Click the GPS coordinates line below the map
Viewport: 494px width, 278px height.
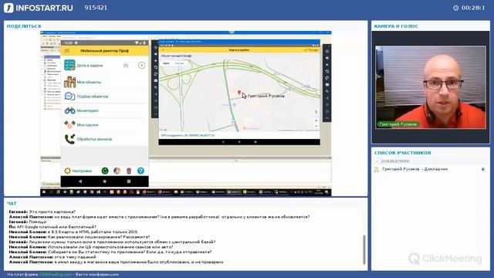tap(188, 135)
